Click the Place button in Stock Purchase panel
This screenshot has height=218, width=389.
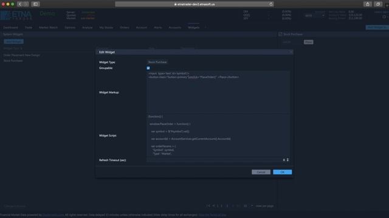coord(308,42)
